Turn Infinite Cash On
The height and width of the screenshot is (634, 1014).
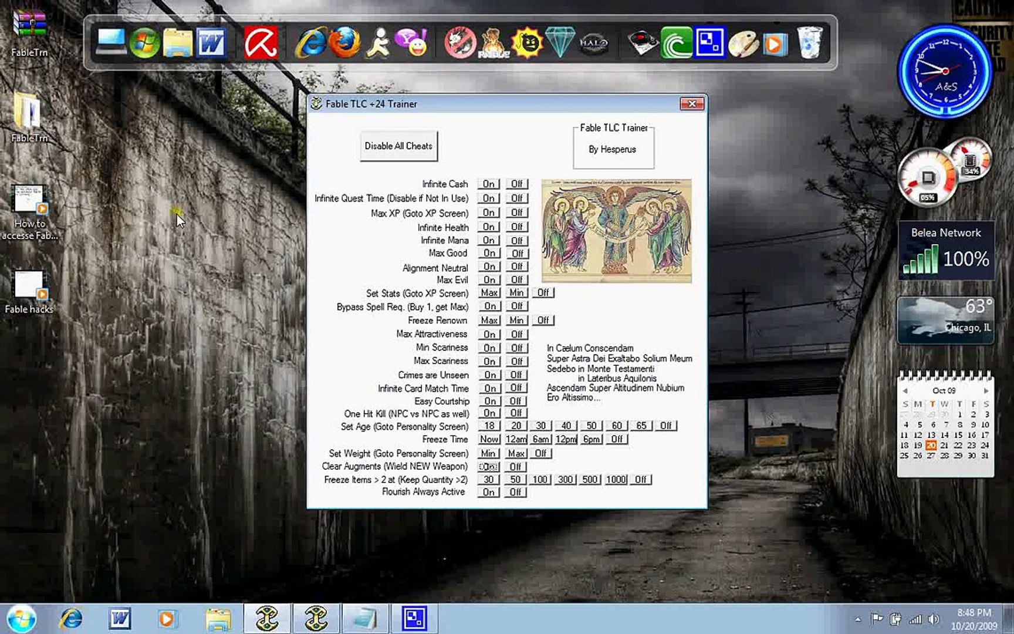click(489, 184)
